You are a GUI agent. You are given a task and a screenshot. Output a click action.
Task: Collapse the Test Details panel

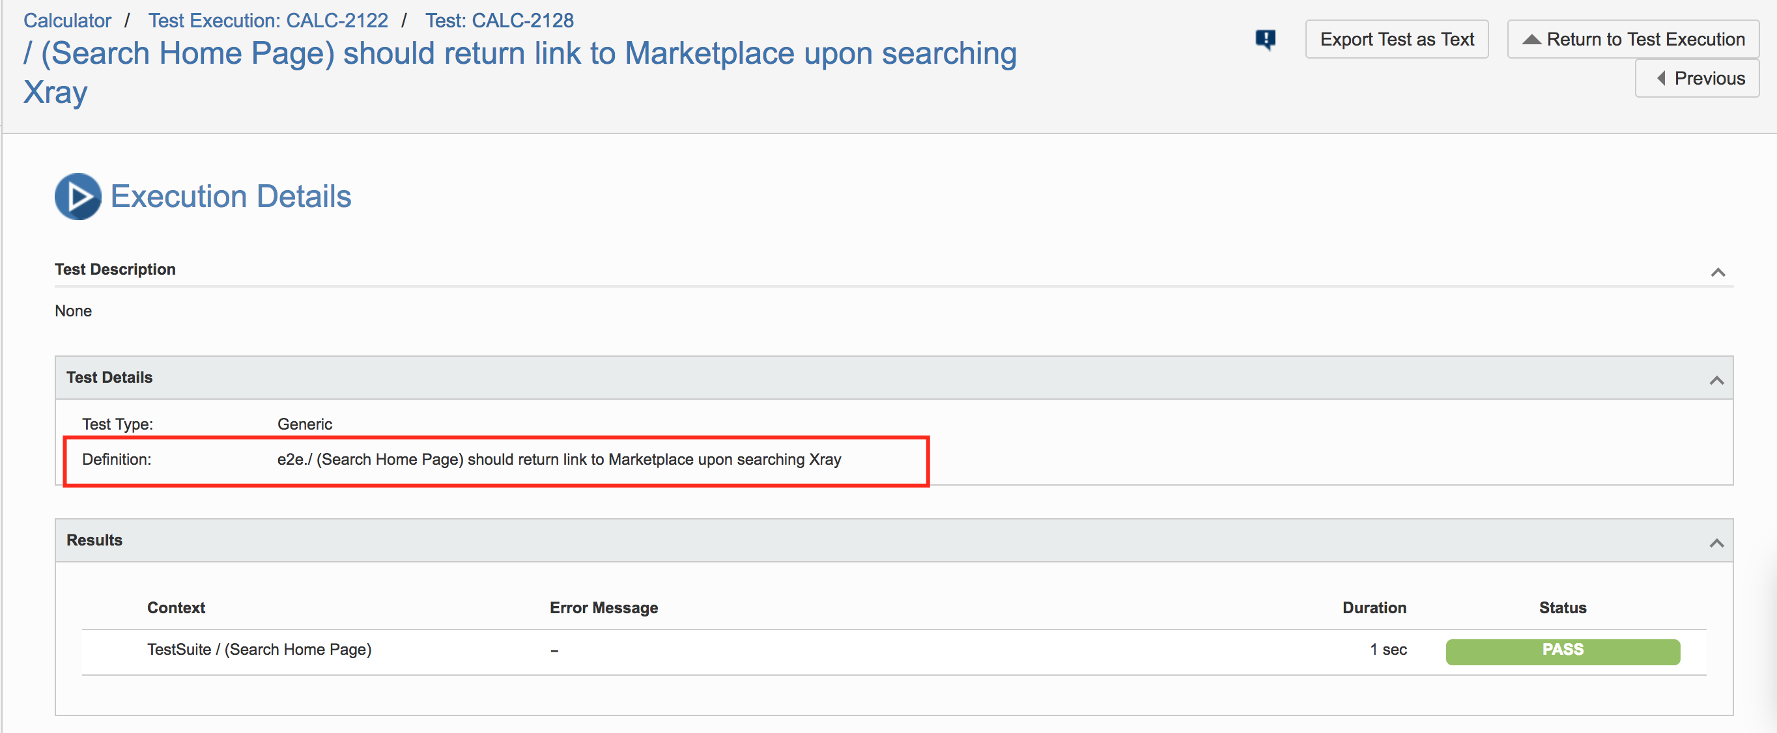point(1716,381)
